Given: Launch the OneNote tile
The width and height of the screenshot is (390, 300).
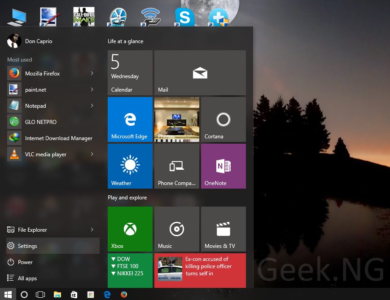Looking at the screenshot, I should (x=223, y=166).
